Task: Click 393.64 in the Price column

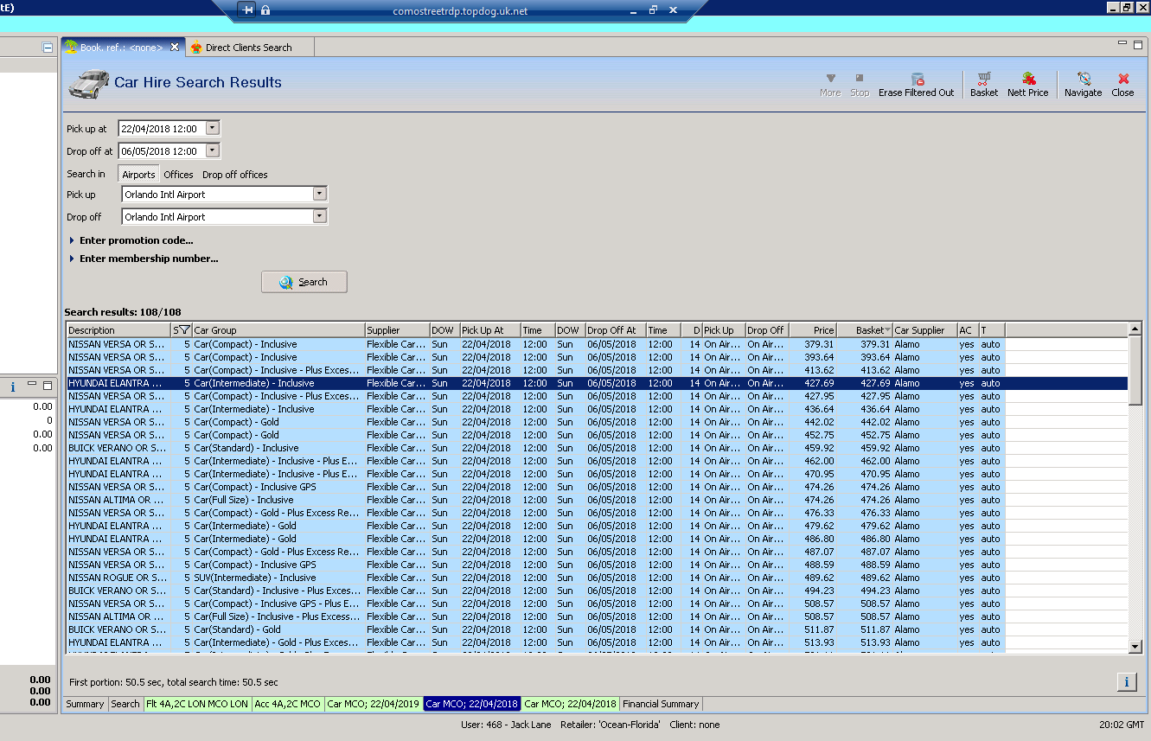Action: point(819,357)
